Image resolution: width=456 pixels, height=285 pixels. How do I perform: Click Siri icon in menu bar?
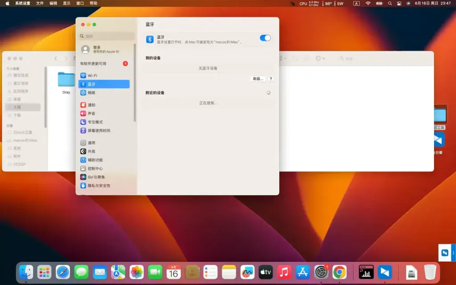coord(408,3)
